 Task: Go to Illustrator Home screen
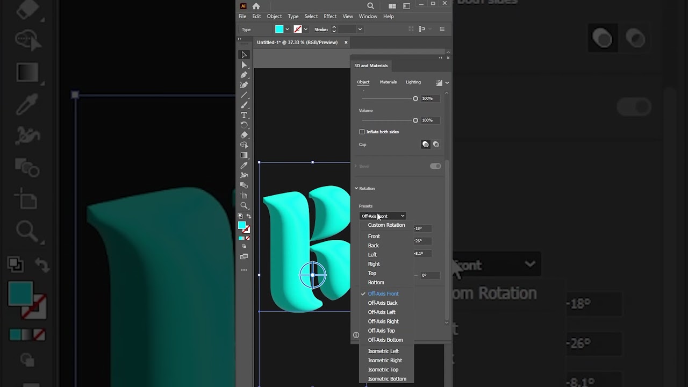(x=256, y=6)
